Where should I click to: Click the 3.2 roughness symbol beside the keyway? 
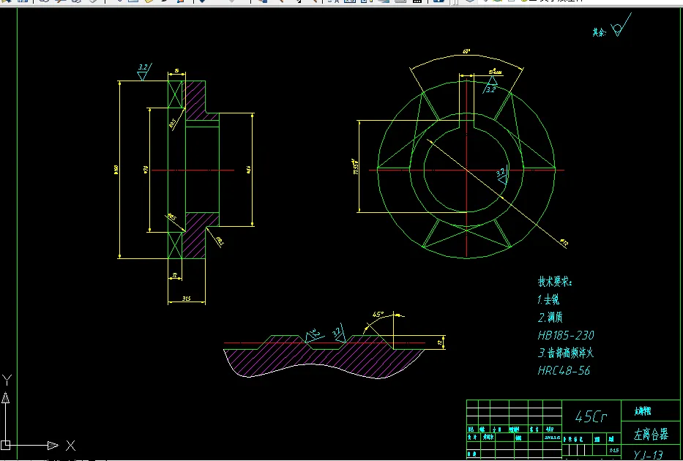[x=490, y=86]
